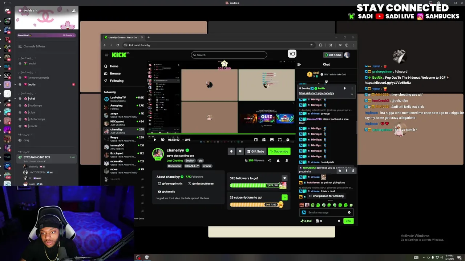Open Instagram link @forevagrinchin
465x261 pixels.
pos(170,184)
